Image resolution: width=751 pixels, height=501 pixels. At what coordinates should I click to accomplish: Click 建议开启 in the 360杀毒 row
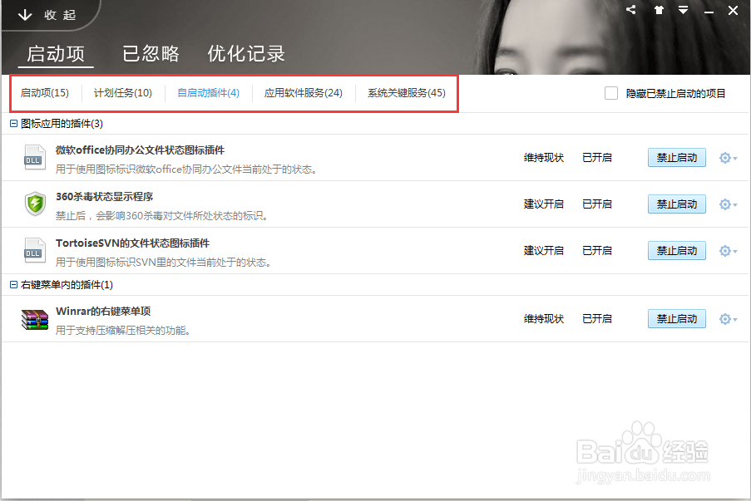pyautogui.click(x=544, y=204)
